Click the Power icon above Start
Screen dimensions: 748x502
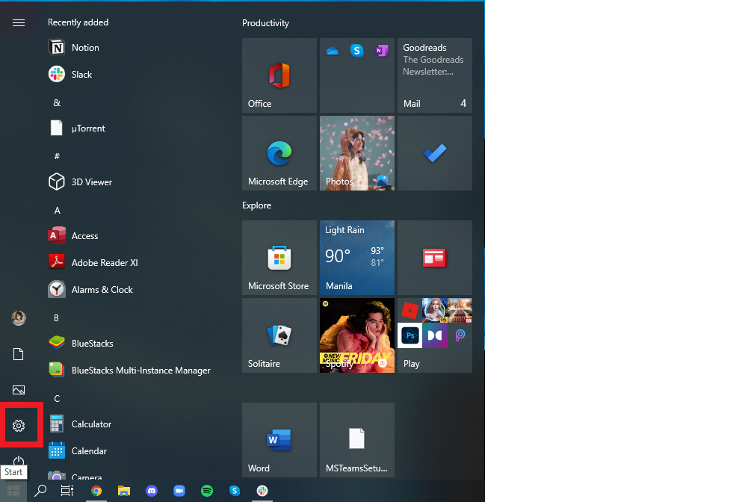tap(19, 460)
